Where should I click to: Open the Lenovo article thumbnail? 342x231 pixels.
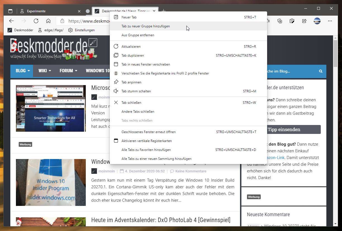[x=51, y=108]
